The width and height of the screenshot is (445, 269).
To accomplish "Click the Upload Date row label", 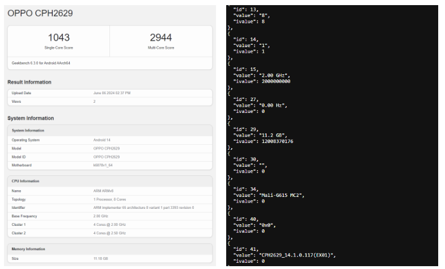I will pos(22,93).
